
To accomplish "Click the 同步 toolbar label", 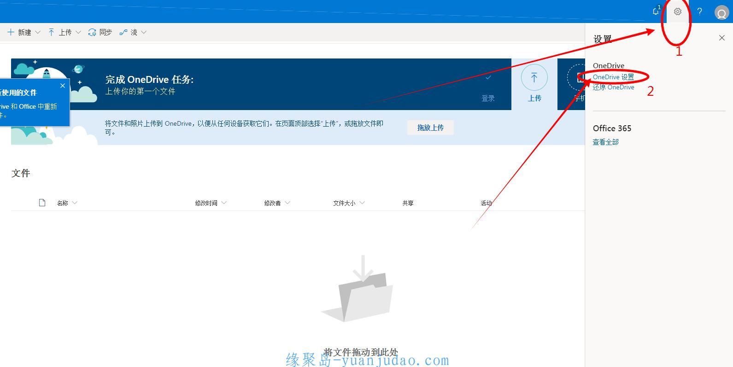I will coord(106,32).
